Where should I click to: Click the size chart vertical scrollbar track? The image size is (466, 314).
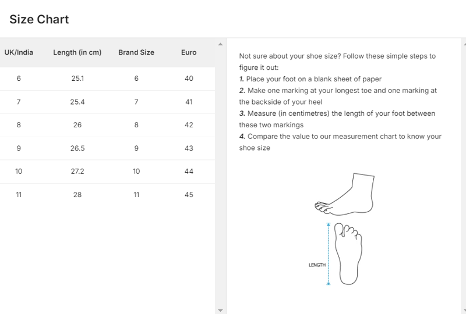pos(220,174)
